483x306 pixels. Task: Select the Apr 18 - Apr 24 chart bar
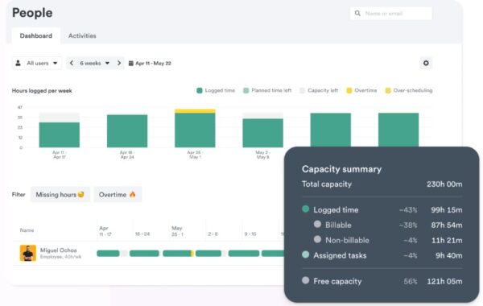[x=127, y=131]
